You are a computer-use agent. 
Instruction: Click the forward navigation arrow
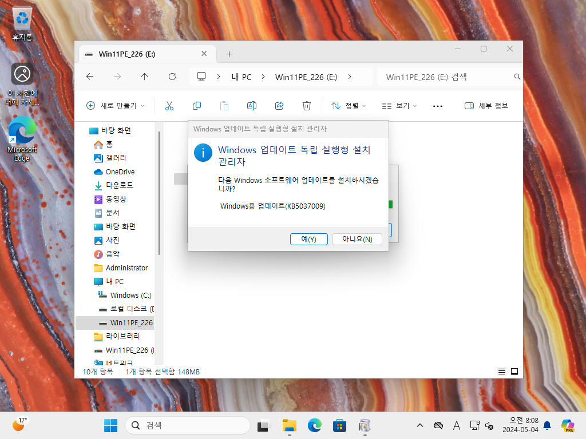[117, 77]
